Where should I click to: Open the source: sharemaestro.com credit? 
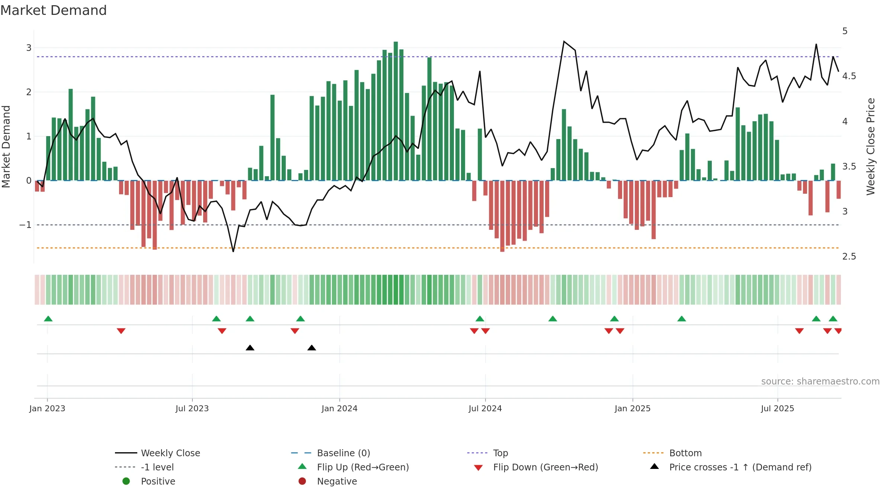pyautogui.click(x=820, y=381)
